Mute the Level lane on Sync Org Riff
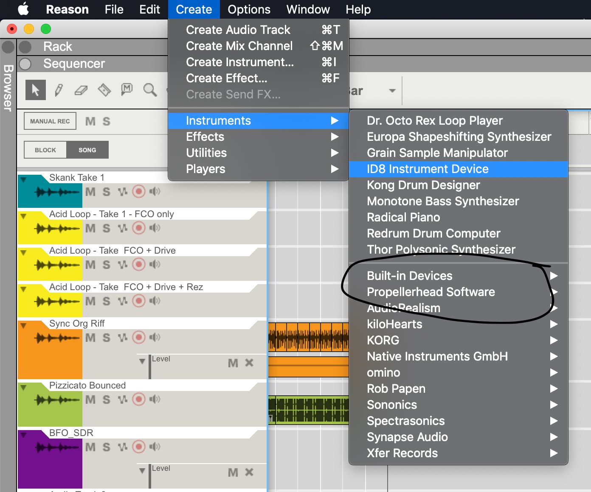Viewport: 591px width, 492px height. coord(233,363)
